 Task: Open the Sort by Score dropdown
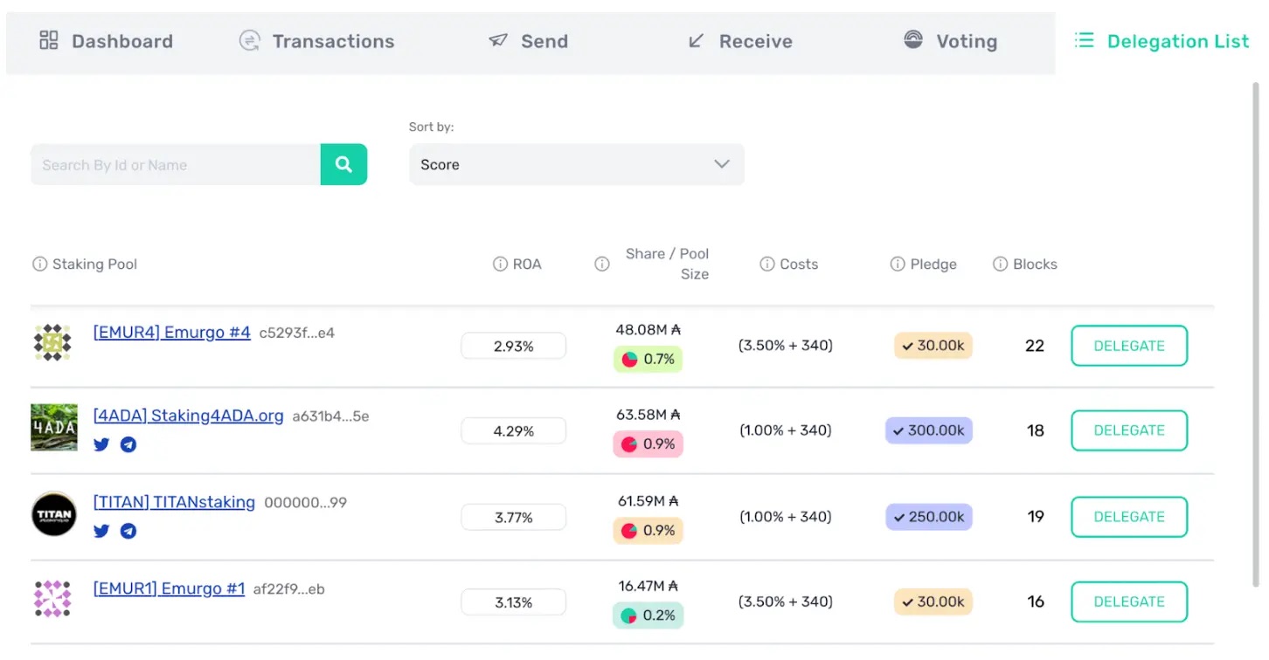(x=576, y=164)
